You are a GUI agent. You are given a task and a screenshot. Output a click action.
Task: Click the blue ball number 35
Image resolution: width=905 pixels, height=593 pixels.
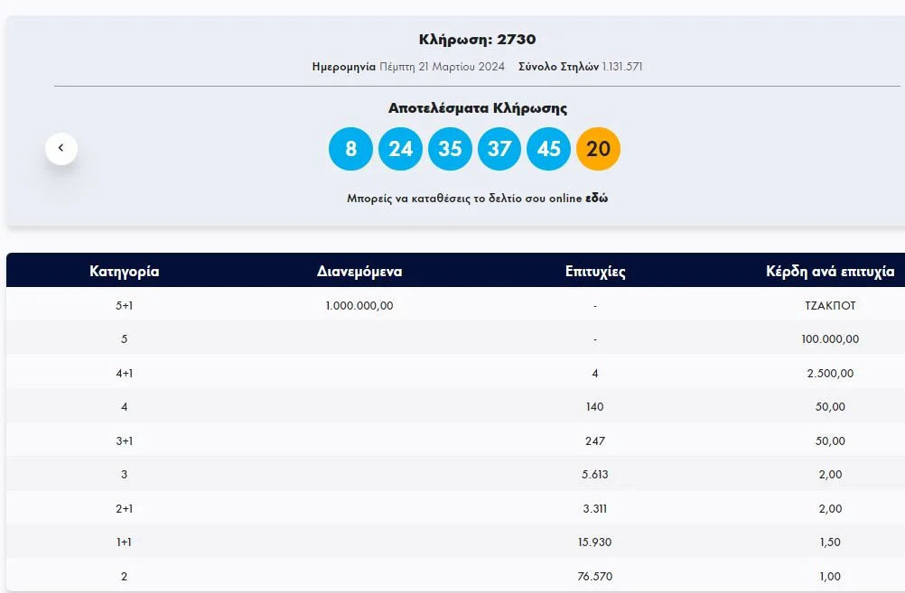tap(450, 149)
